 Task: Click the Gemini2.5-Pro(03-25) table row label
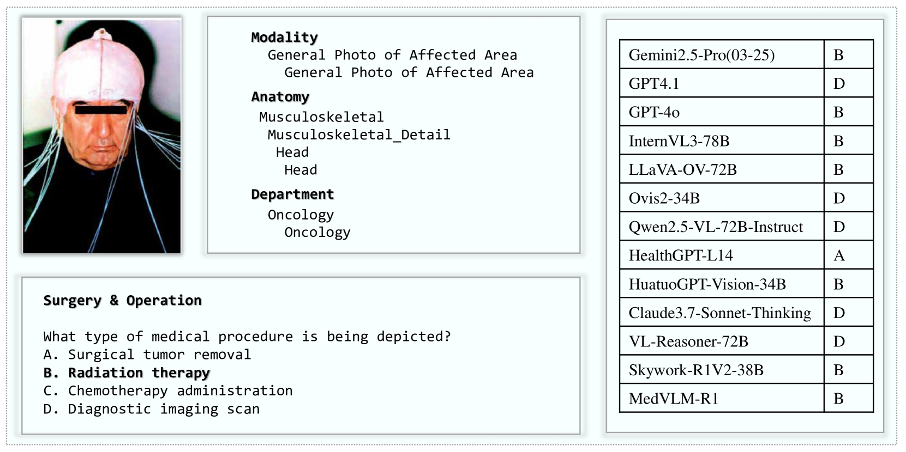[701, 54]
